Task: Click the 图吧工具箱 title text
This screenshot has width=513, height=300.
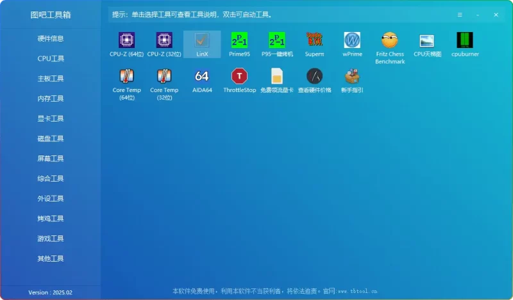Action: click(x=51, y=15)
